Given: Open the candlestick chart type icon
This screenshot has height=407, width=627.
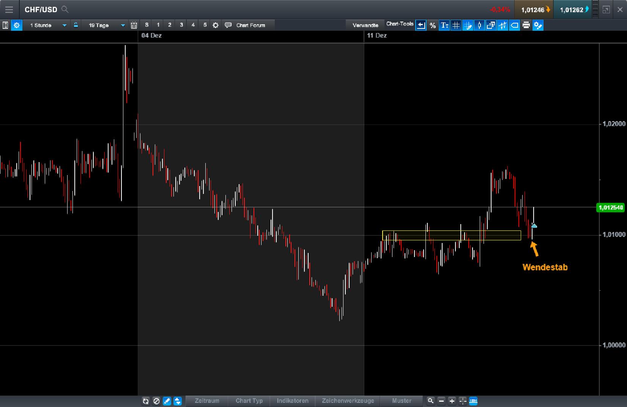Looking at the screenshot, I should point(479,25).
